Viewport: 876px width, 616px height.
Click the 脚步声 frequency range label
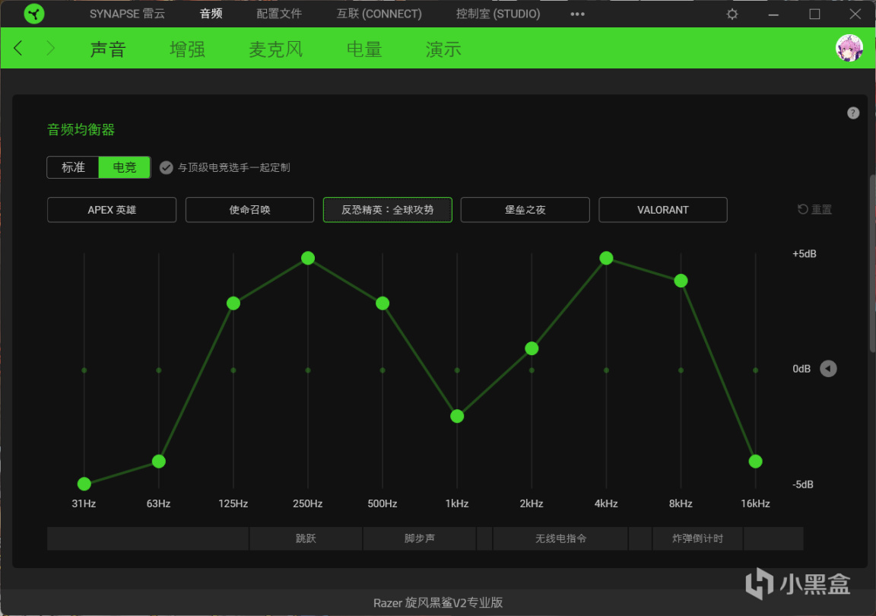pos(420,538)
